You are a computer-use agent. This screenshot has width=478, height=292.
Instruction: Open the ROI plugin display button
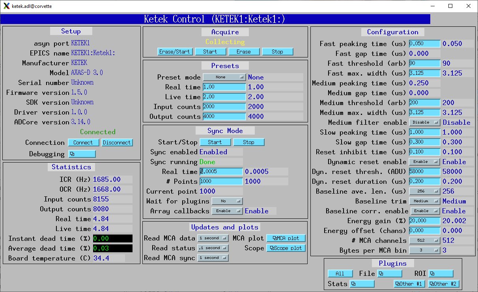coord(441,274)
